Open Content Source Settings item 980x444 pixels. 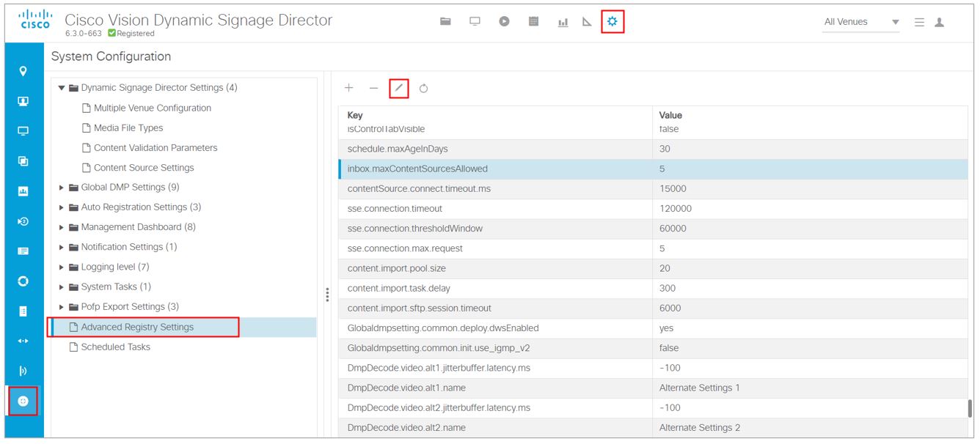coord(144,168)
